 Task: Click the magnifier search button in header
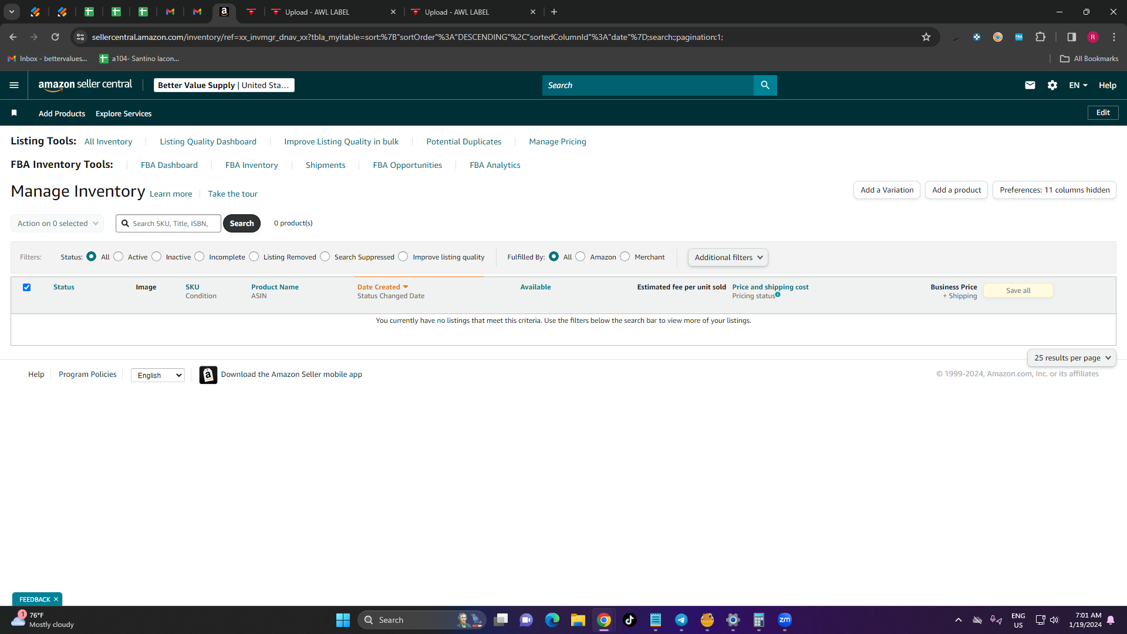tap(765, 85)
